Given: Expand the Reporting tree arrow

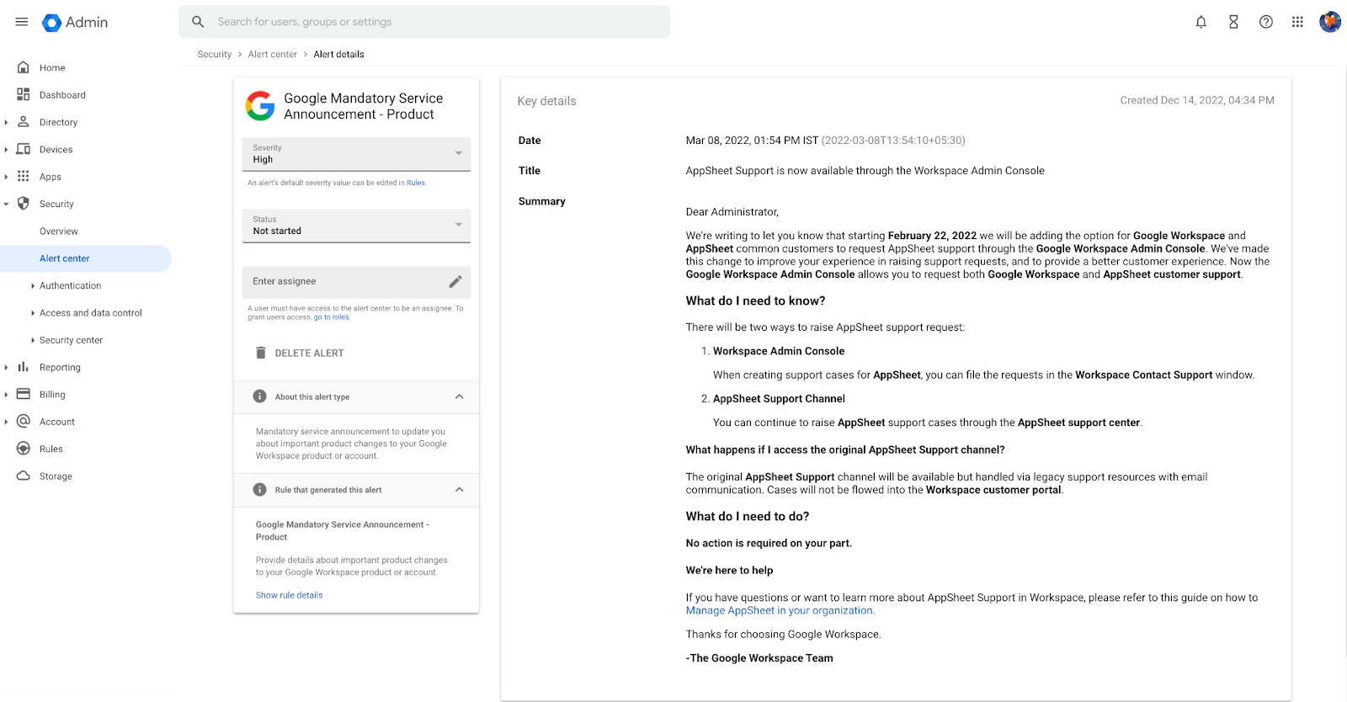Looking at the screenshot, I should [x=6, y=368].
